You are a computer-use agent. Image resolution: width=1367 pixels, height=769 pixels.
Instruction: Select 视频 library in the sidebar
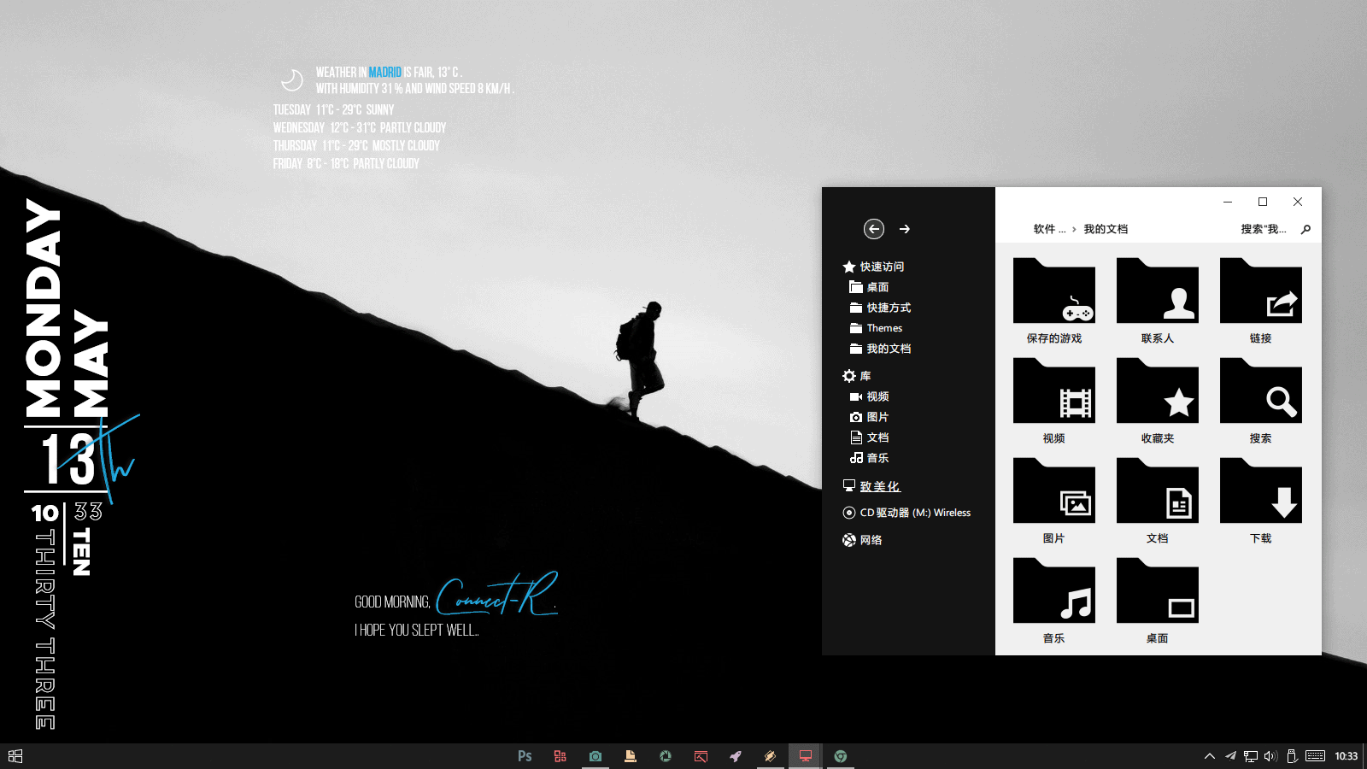(x=869, y=396)
